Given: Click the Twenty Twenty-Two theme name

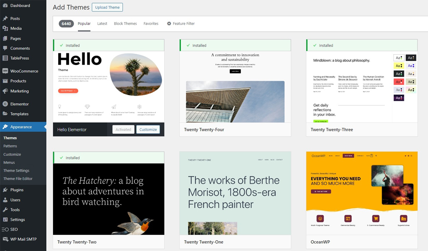Looking at the screenshot, I should (x=77, y=242).
